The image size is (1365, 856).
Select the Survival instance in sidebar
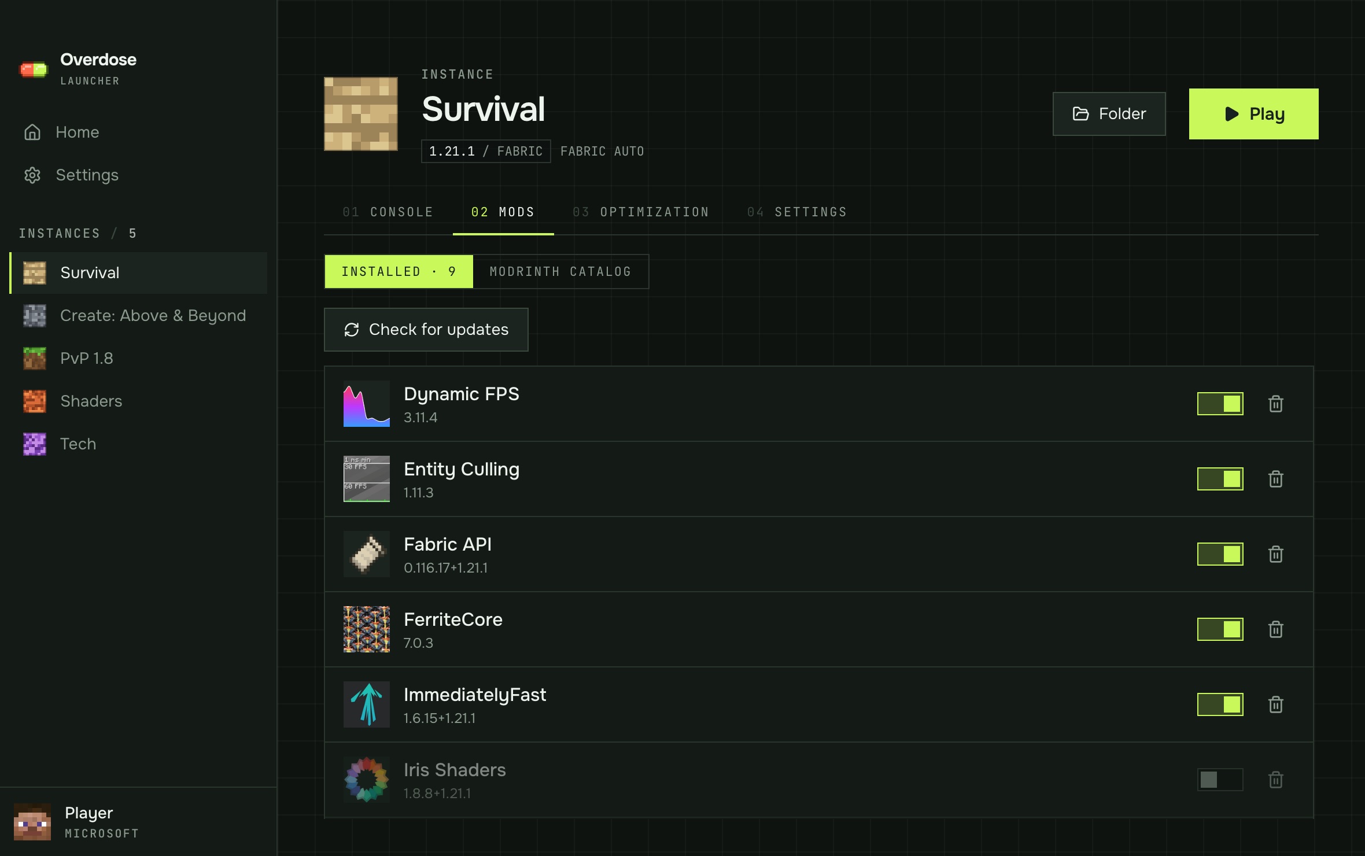pos(139,273)
